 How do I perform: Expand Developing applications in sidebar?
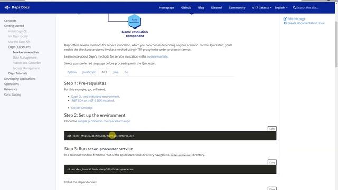point(20,79)
